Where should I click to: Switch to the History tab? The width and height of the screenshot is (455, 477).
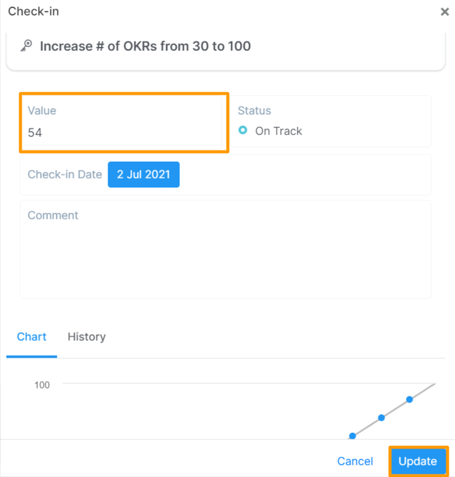point(87,337)
